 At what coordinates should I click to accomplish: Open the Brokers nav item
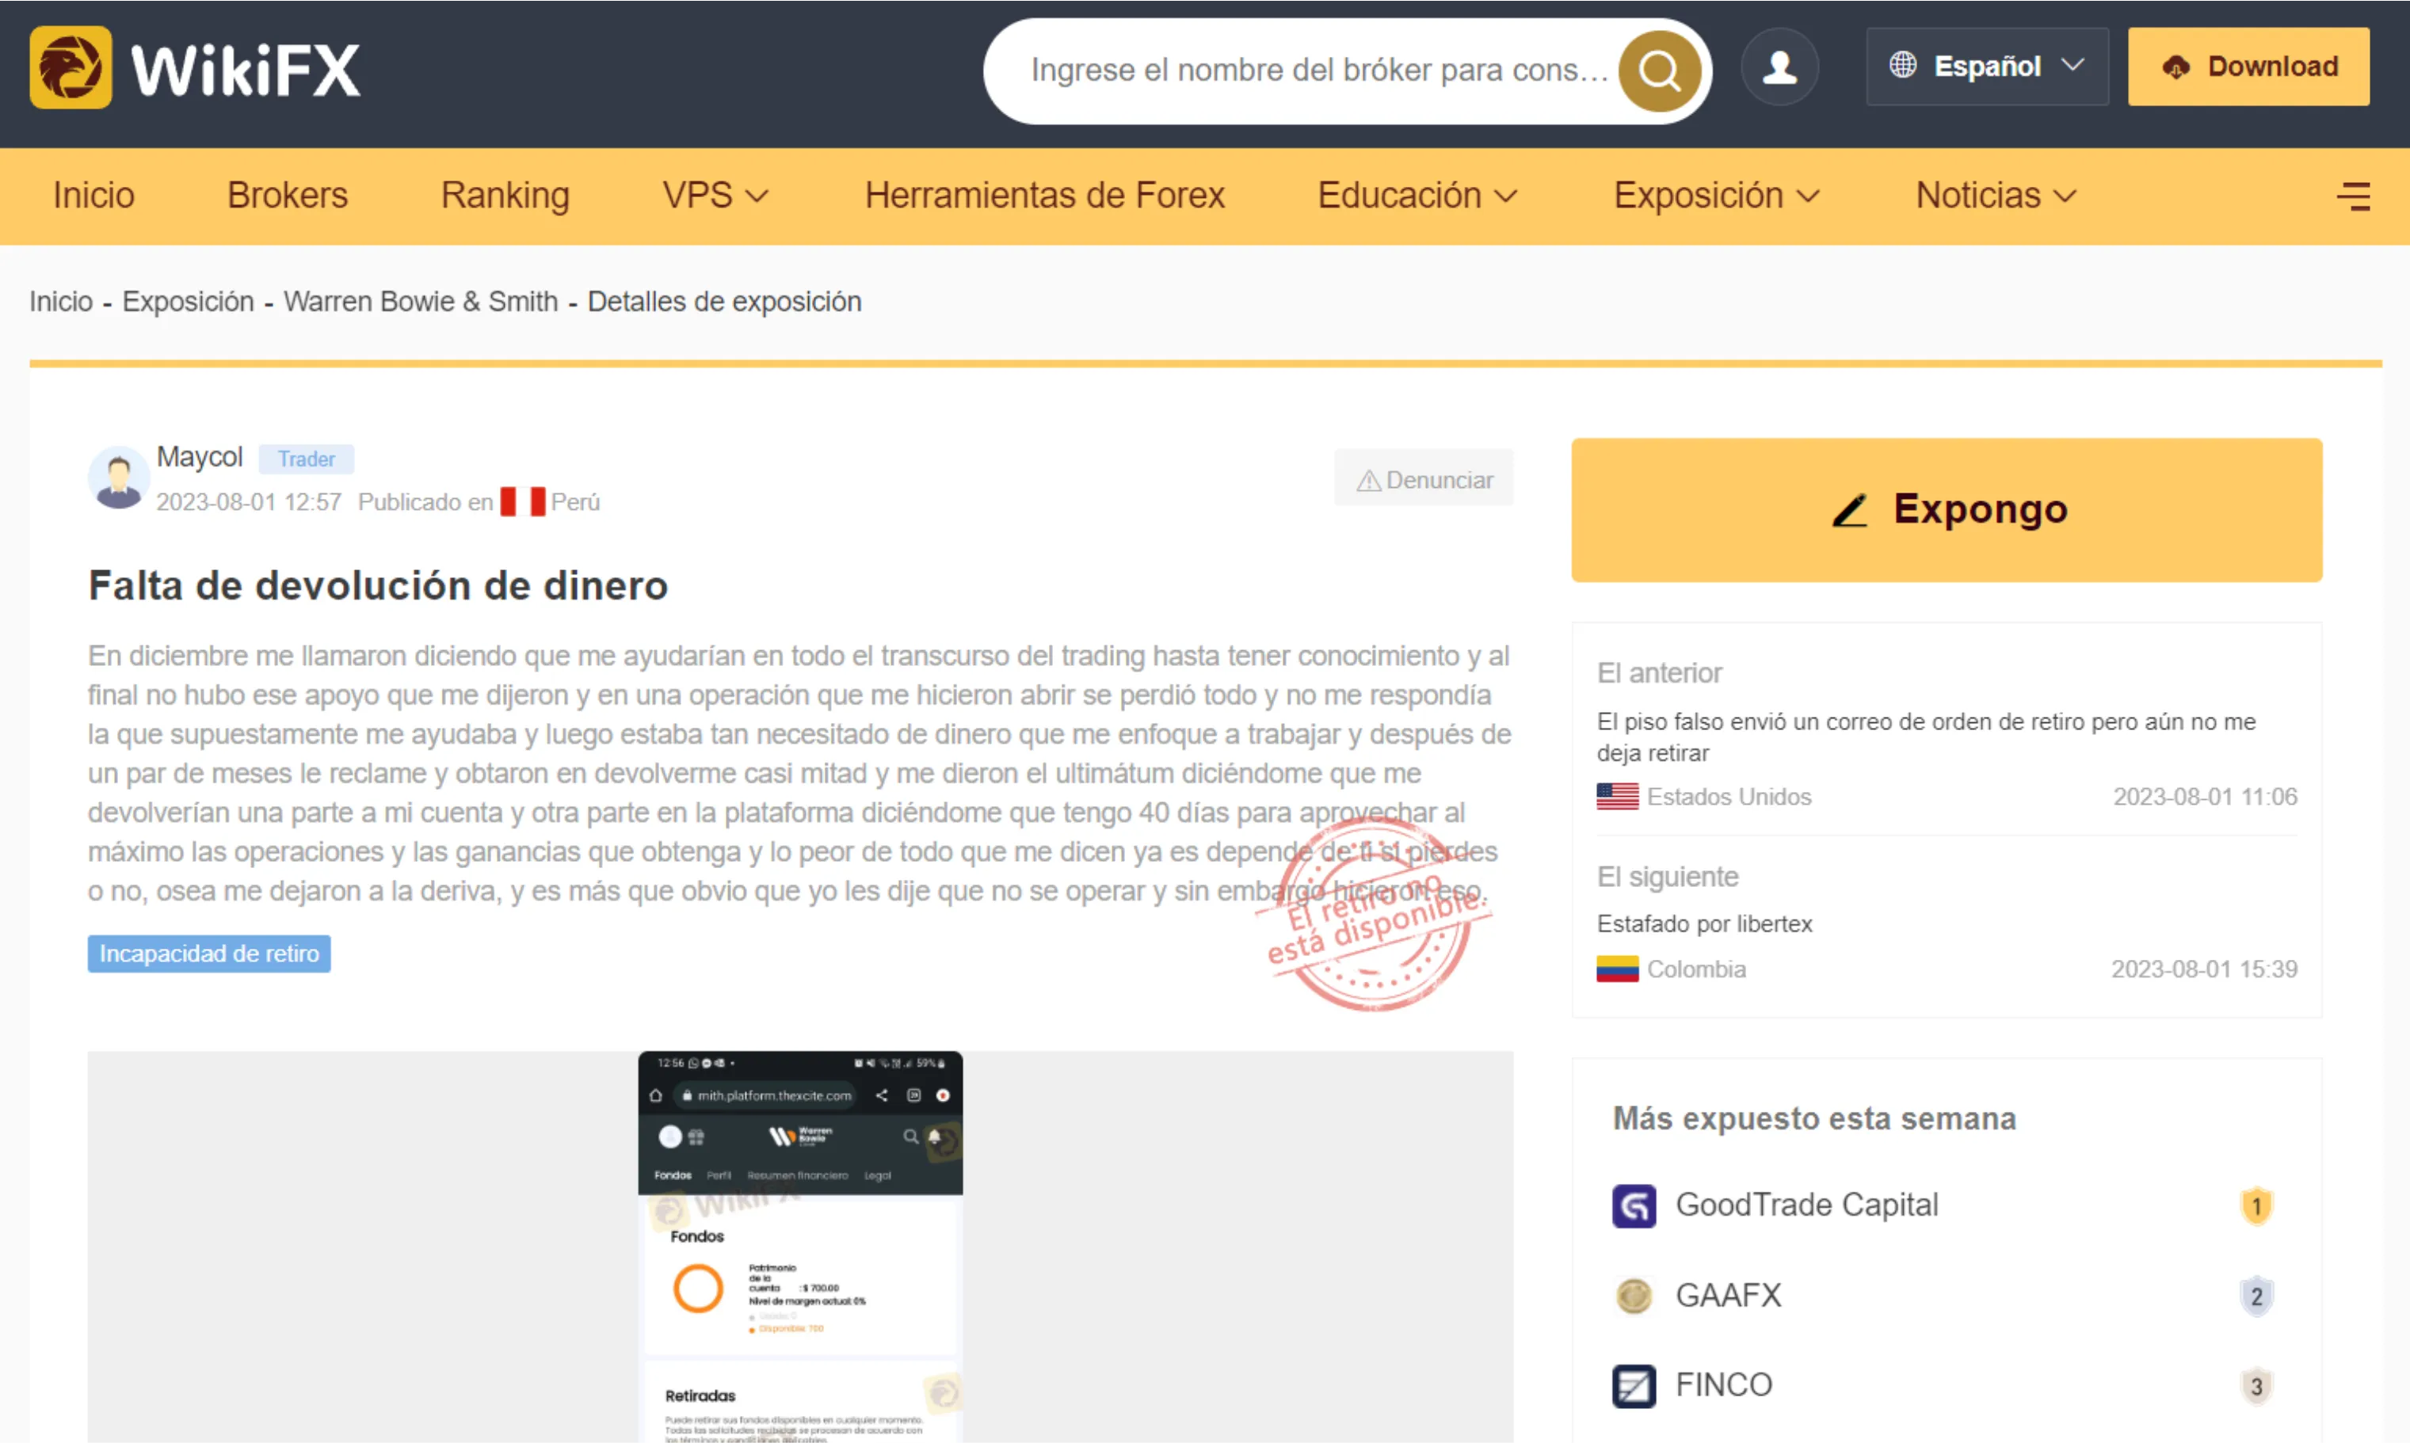288,196
